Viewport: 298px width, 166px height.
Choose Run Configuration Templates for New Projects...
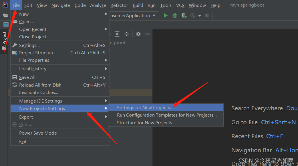(x=166, y=115)
